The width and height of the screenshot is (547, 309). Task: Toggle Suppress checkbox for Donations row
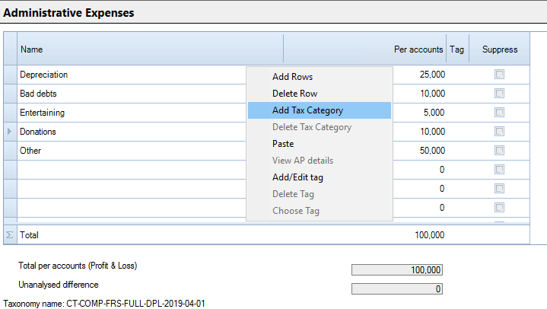[x=499, y=131]
